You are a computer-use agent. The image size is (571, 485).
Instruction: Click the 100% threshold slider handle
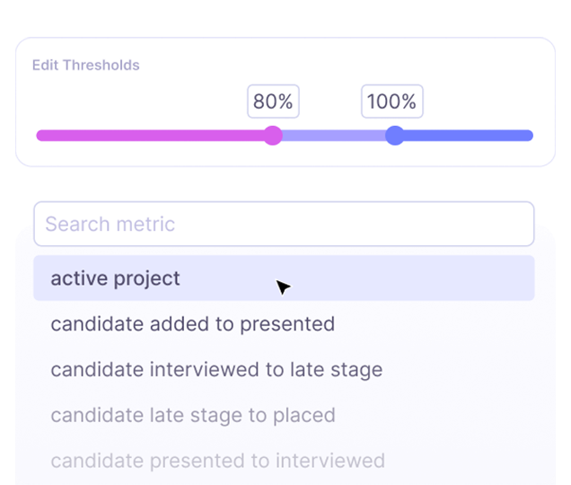pos(394,136)
